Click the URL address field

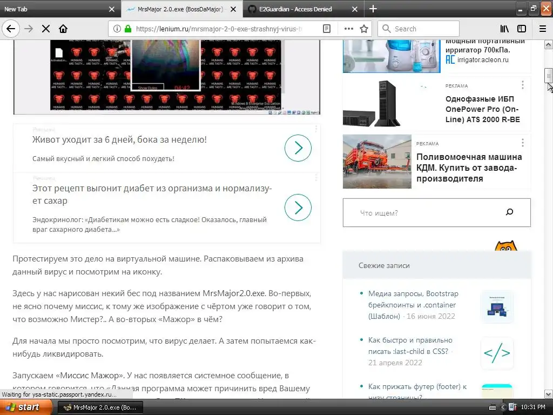pos(219,29)
